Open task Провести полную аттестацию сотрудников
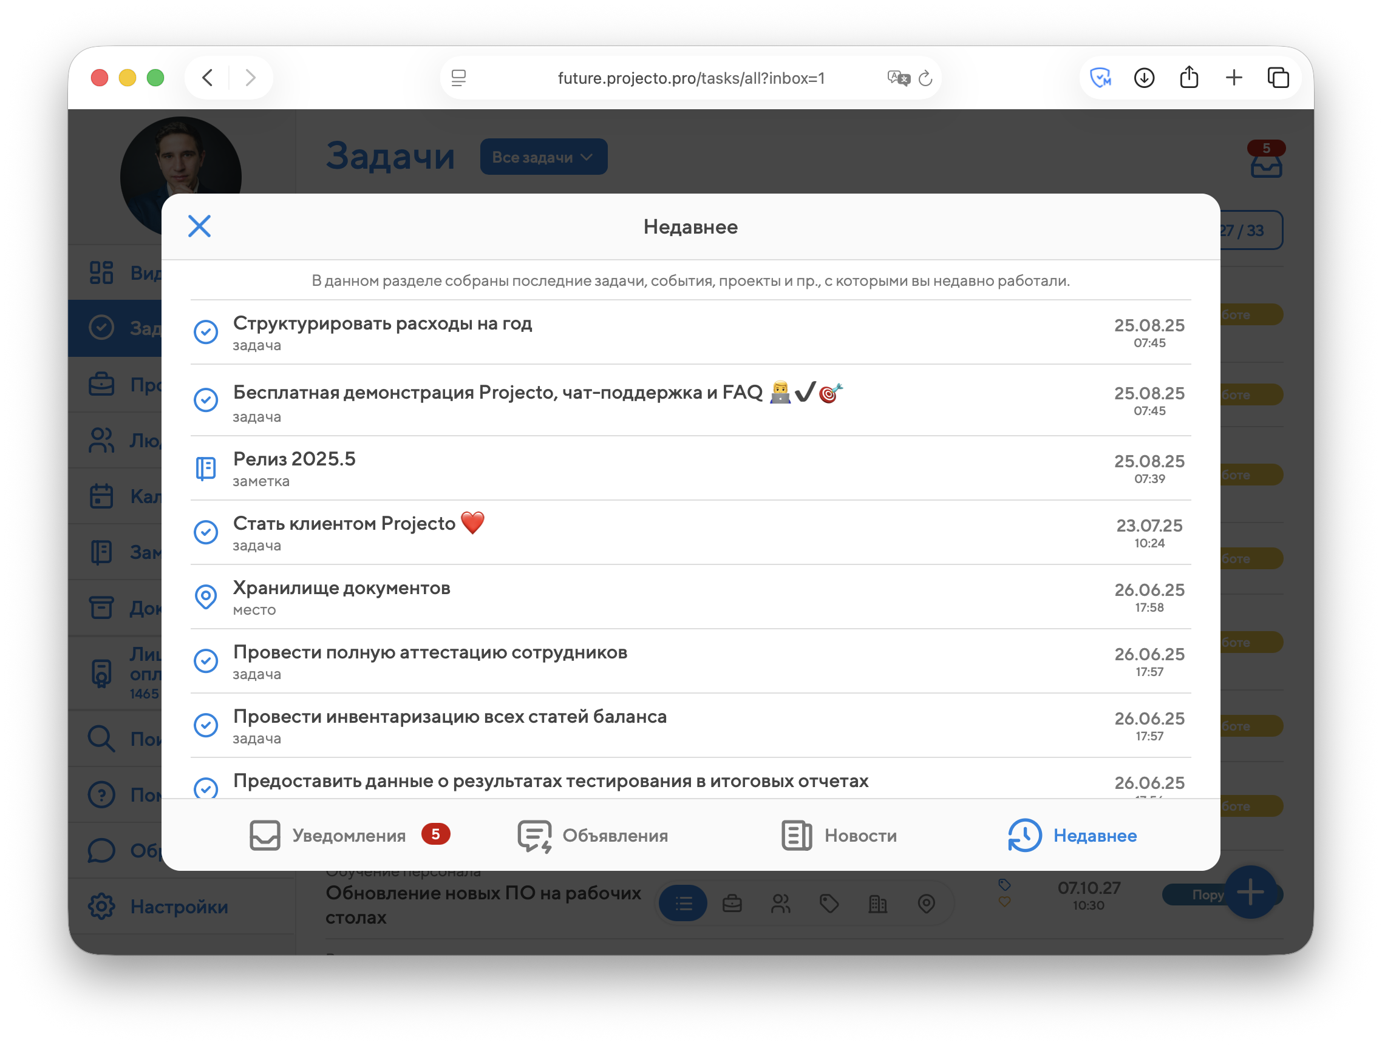Viewport: 1382px width, 1045px height. 430,652
